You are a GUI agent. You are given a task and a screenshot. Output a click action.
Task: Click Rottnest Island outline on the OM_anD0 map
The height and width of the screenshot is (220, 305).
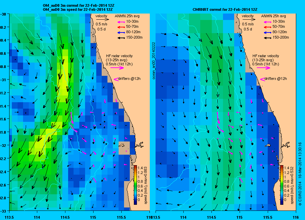(122, 145)
